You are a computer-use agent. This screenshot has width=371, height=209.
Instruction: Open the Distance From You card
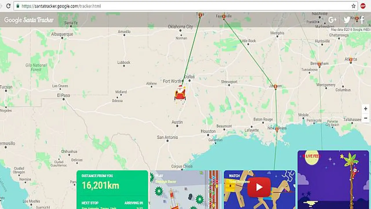112,190
